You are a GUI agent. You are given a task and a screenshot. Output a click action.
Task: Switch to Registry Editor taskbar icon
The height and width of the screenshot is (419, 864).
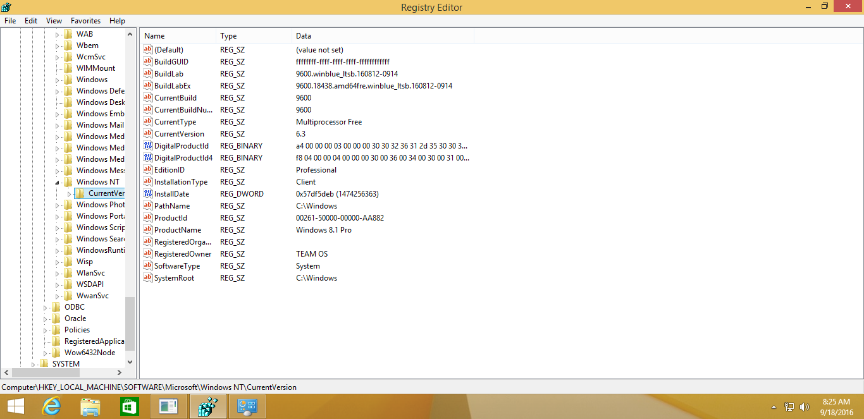(x=208, y=406)
